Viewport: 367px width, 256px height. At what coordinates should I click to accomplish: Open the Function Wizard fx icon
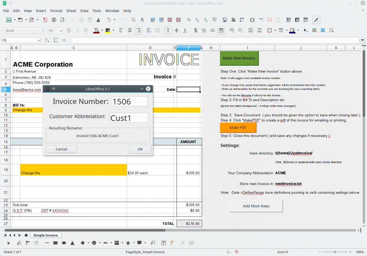point(47,40)
